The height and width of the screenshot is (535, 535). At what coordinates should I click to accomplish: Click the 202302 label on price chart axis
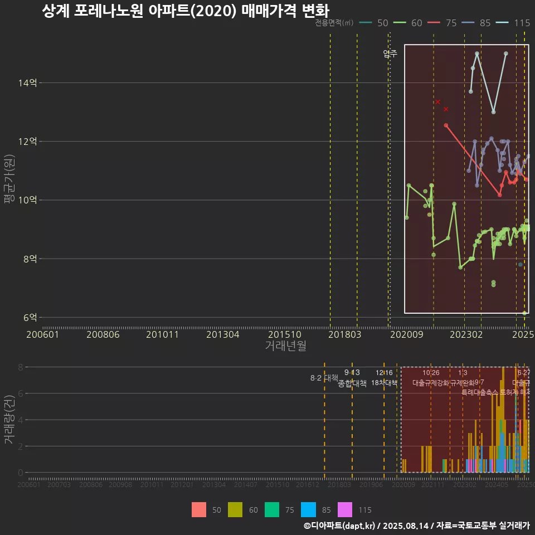coord(466,334)
